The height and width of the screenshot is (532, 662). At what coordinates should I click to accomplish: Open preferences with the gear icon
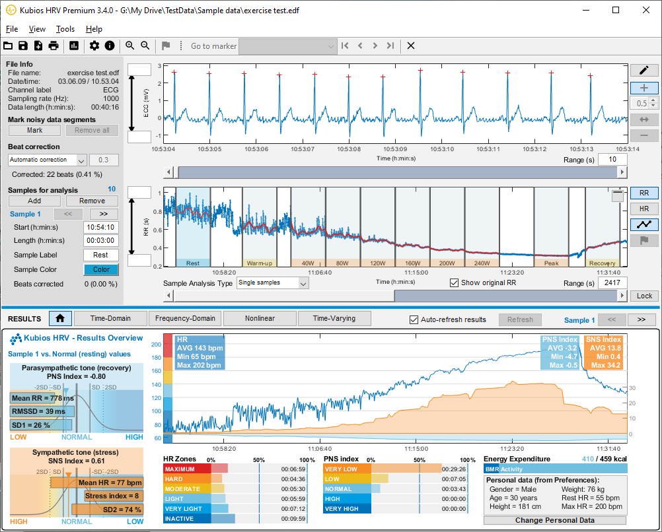pos(94,46)
